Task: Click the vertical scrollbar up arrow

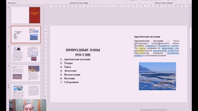Action: 191,6
